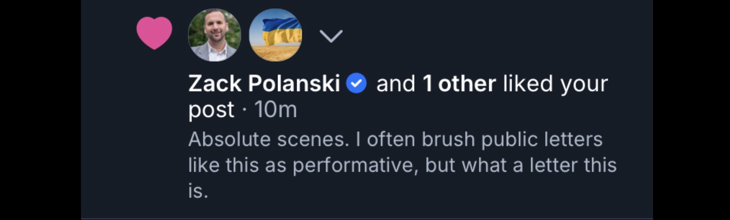Click the pink heart like icon

point(154,33)
